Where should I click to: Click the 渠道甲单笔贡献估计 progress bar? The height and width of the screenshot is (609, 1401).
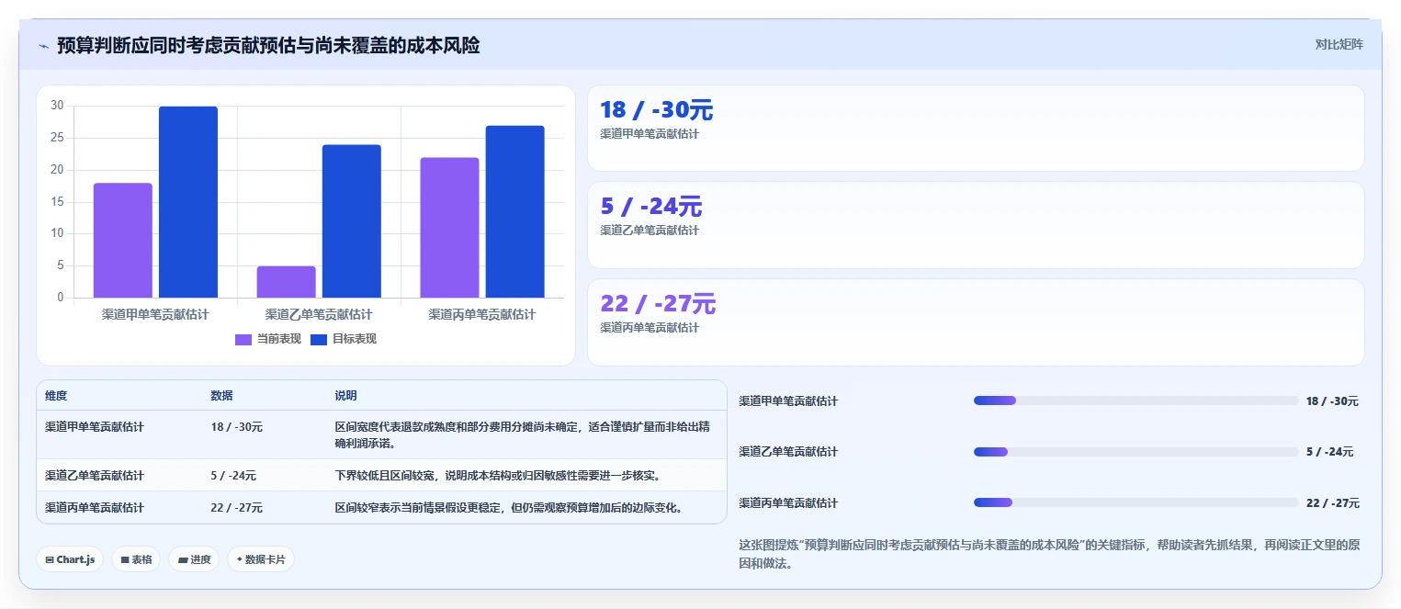pos(1135,400)
